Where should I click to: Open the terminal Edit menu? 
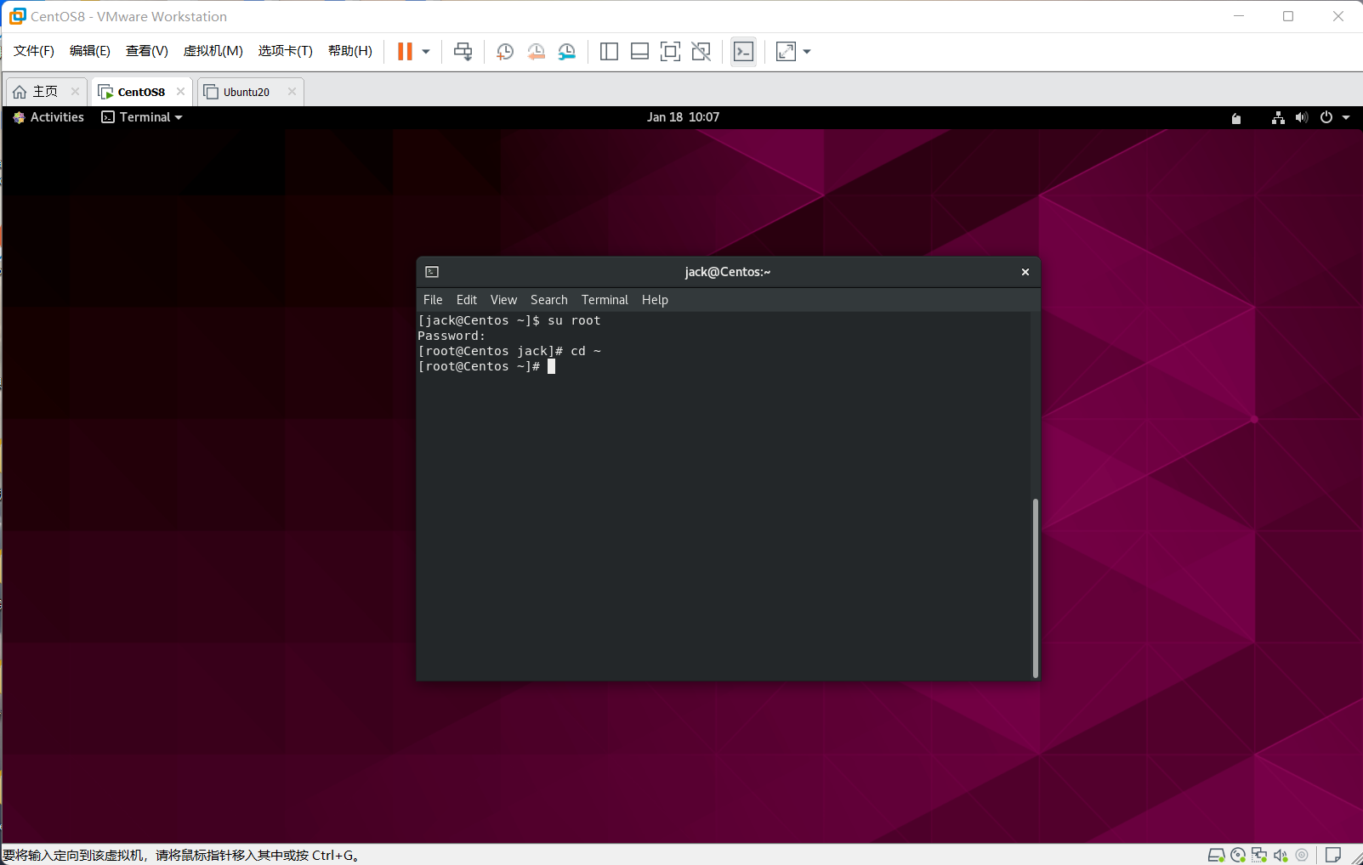467,300
